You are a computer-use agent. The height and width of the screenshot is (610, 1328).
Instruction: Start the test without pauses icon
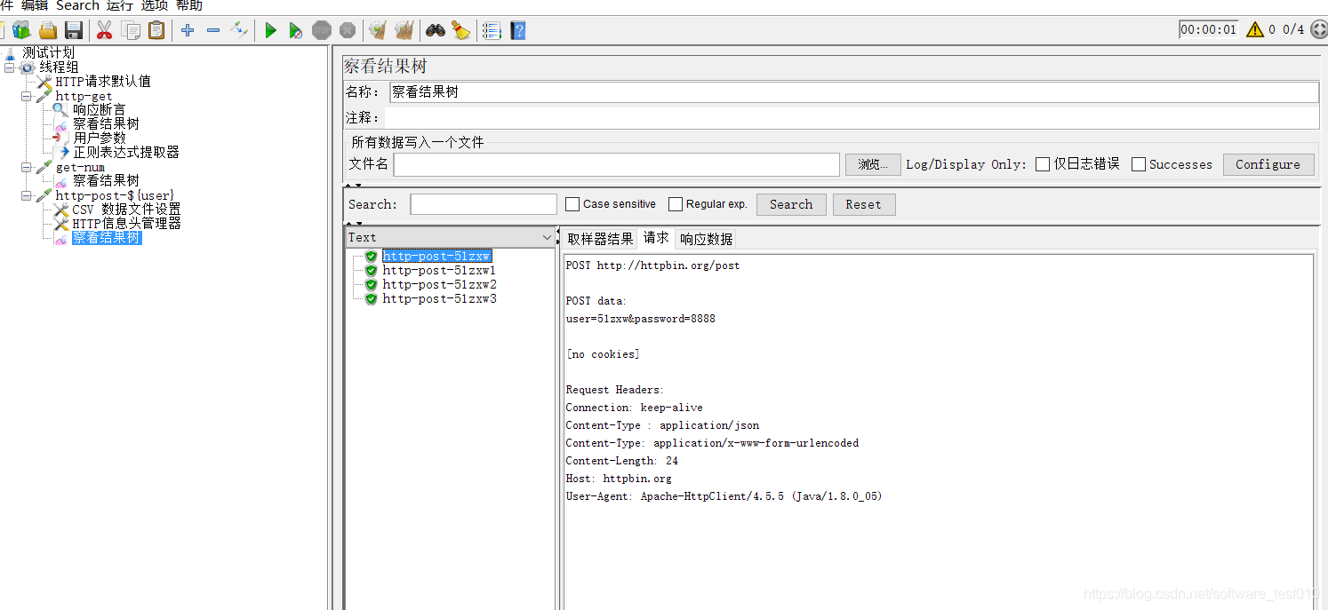296,30
